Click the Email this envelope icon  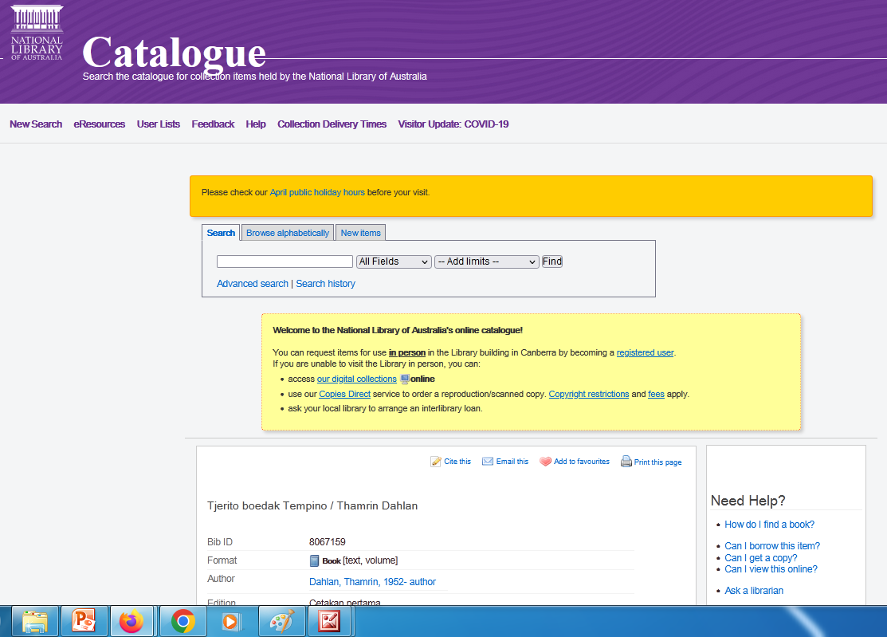488,462
